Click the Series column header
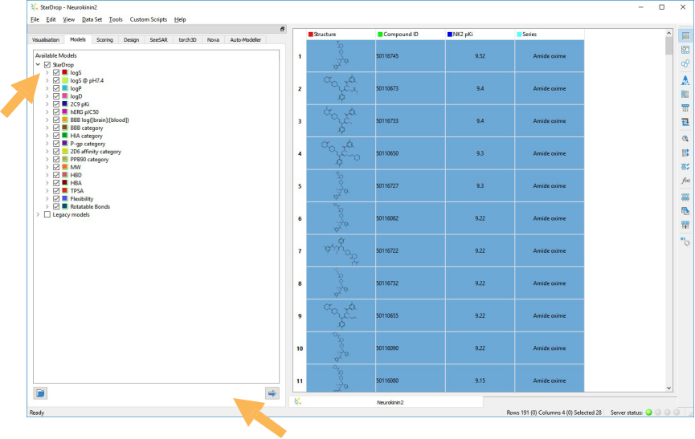 [x=550, y=34]
